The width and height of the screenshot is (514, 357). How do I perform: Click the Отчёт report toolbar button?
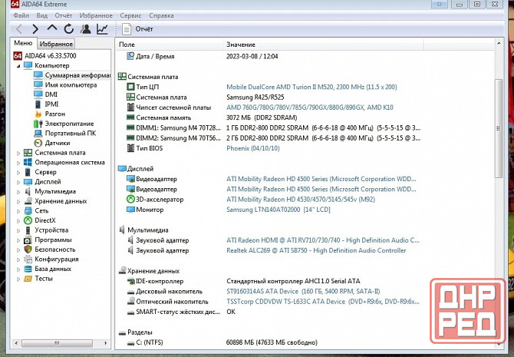(137, 29)
